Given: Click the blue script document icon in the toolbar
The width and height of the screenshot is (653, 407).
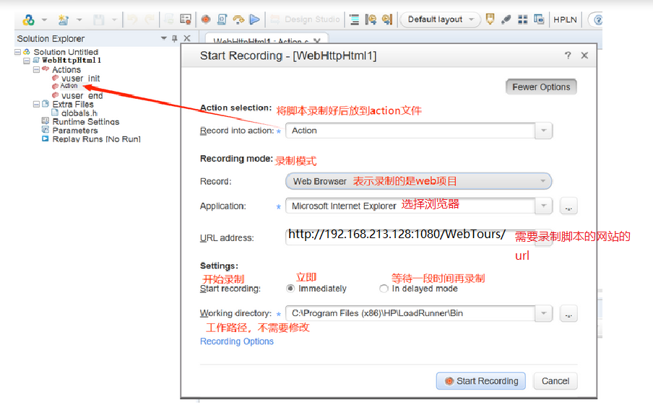Looking at the screenshot, I should [222, 19].
